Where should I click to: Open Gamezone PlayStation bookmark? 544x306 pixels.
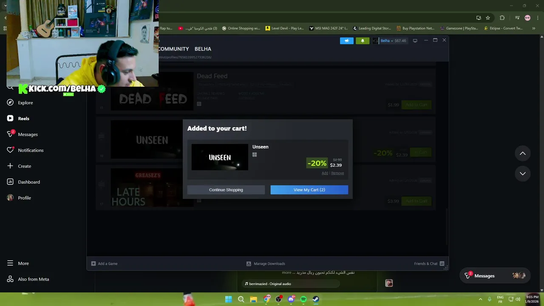[459, 28]
